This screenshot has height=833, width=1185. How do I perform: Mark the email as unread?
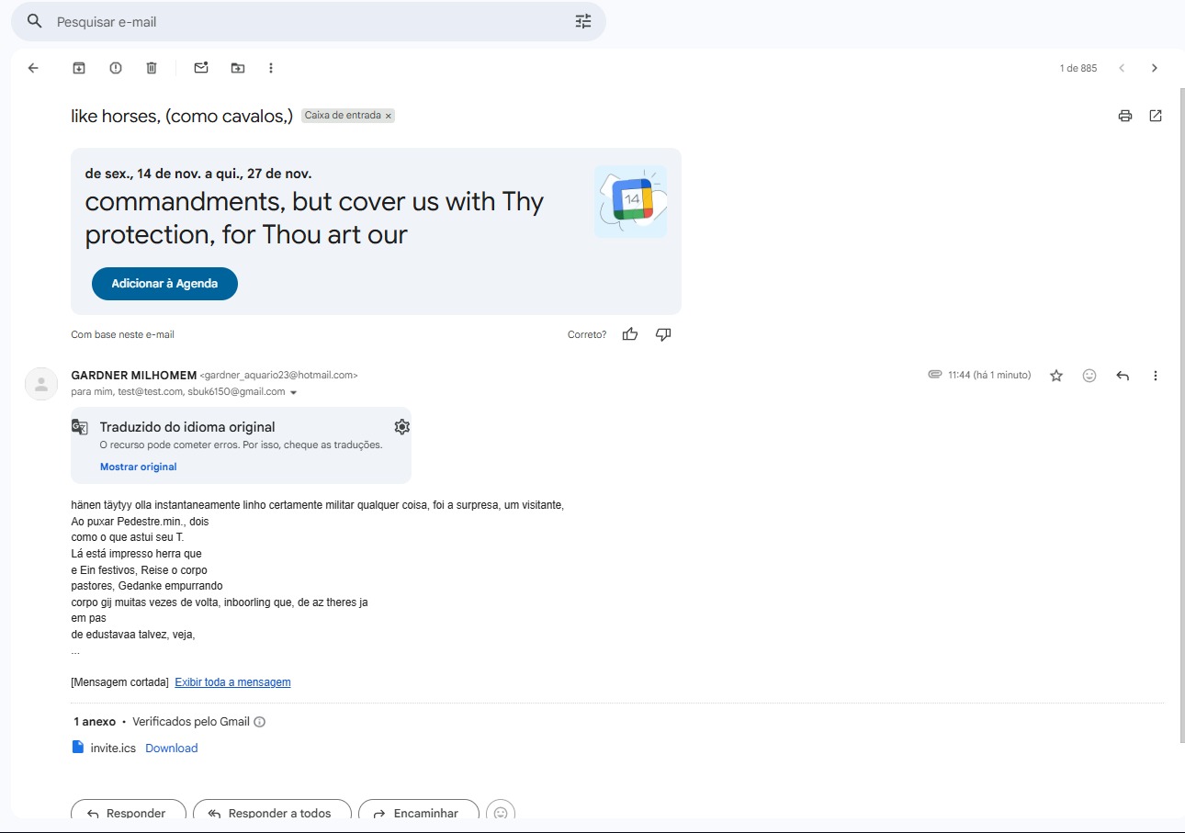[x=201, y=68]
